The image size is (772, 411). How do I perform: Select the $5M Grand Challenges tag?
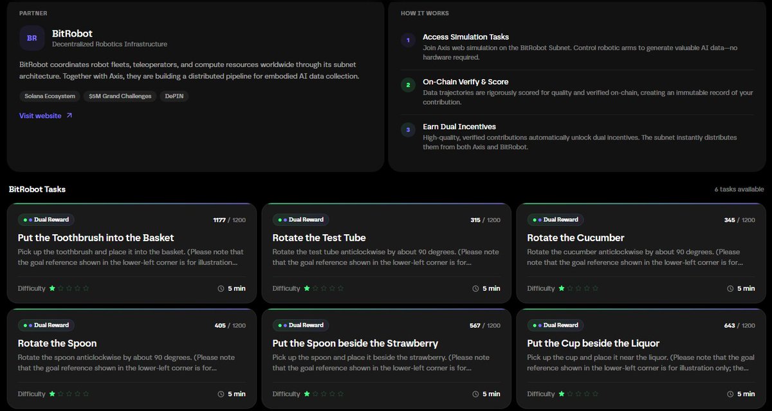(x=120, y=96)
